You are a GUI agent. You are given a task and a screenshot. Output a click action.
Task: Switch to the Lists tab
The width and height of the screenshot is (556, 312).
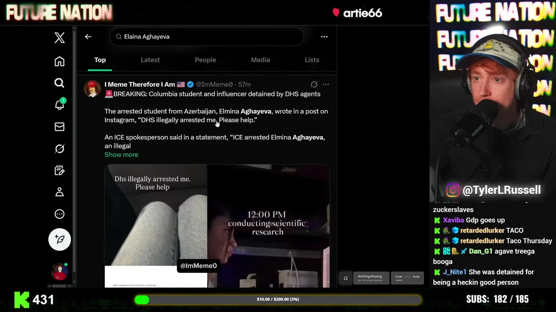[312, 60]
